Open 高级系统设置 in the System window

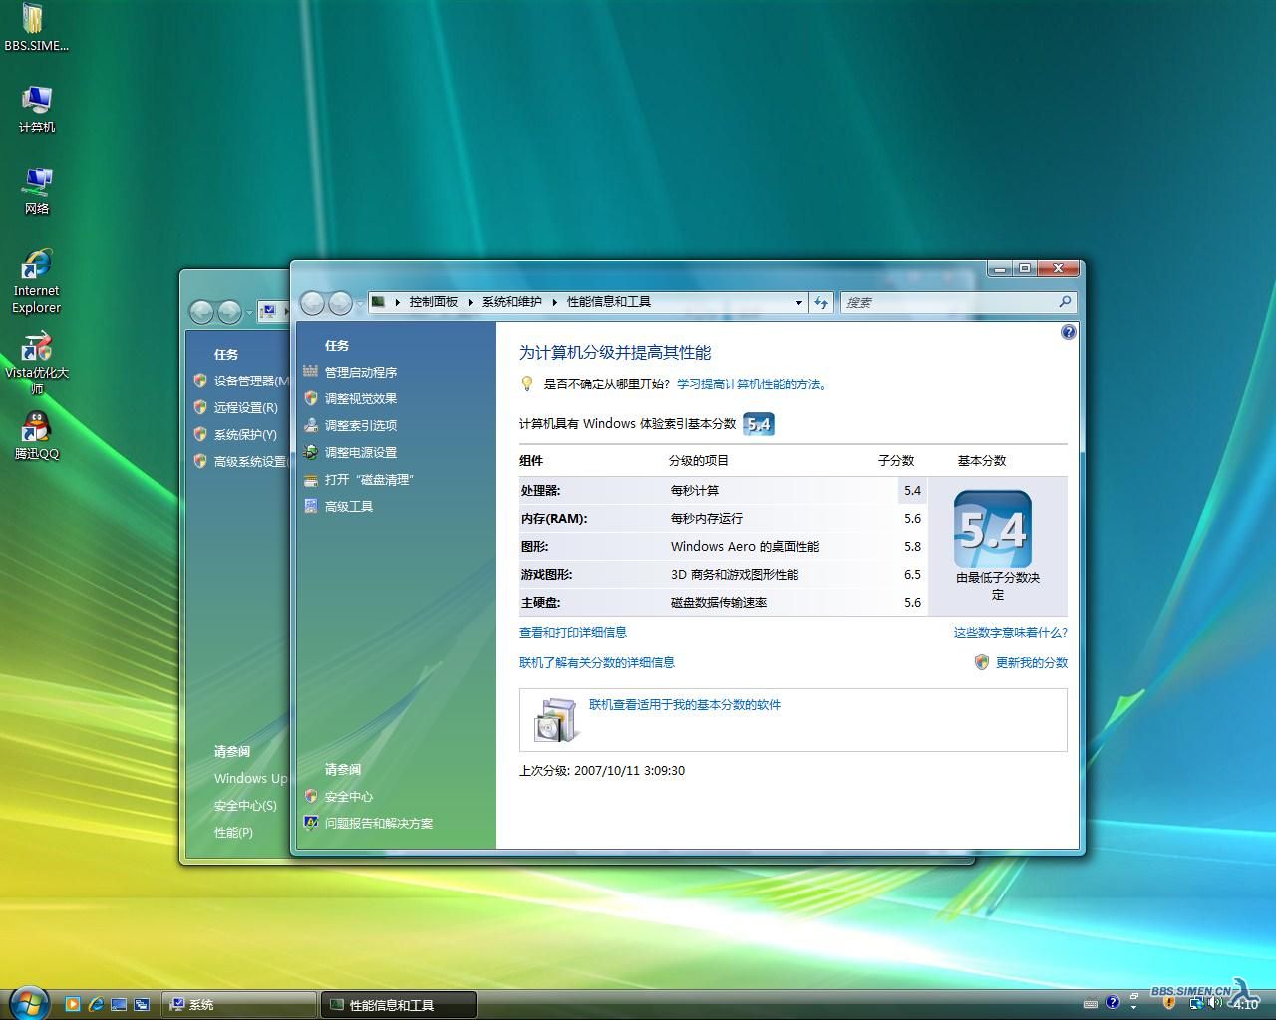click(251, 461)
